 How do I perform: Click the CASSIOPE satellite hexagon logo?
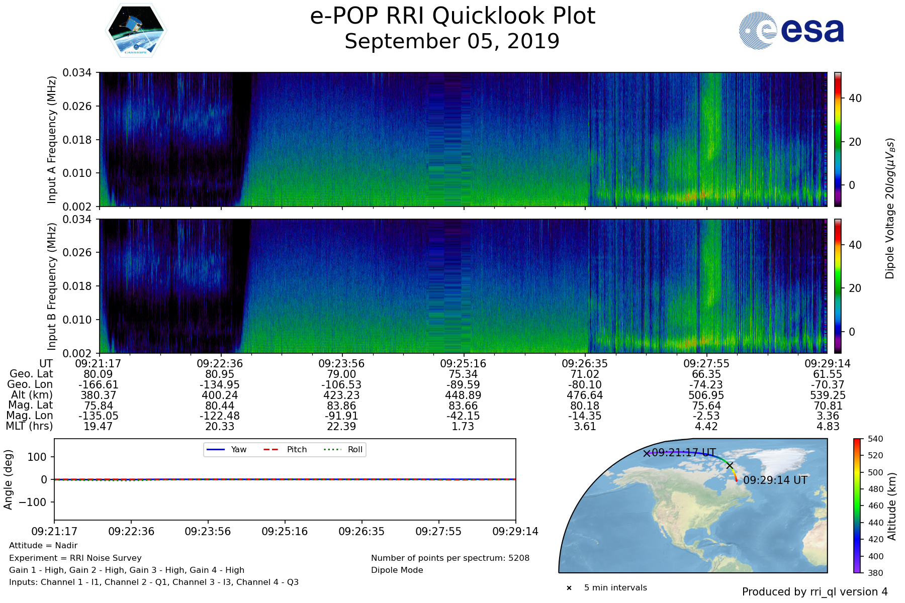tap(136, 31)
